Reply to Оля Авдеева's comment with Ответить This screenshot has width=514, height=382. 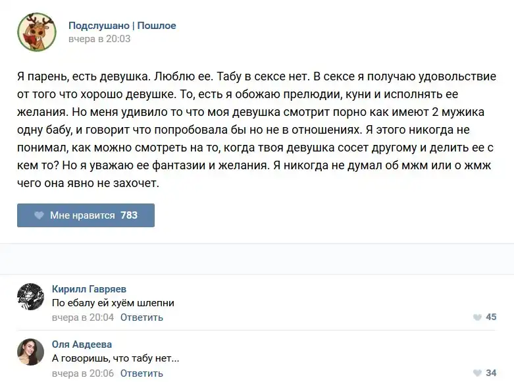point(141,373)
